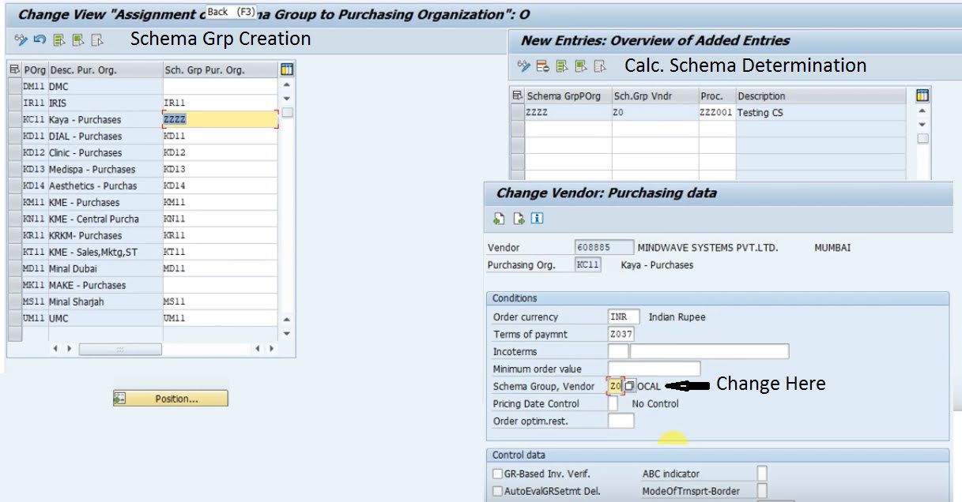Open column configuration icon in New Entries table
This screenshot has width=962, height=502.
(922, 96)
